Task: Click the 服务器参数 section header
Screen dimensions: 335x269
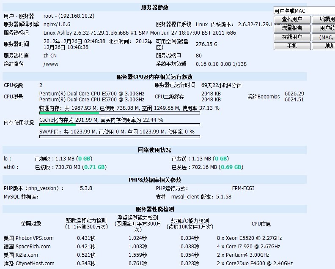Action: point(156,8)
